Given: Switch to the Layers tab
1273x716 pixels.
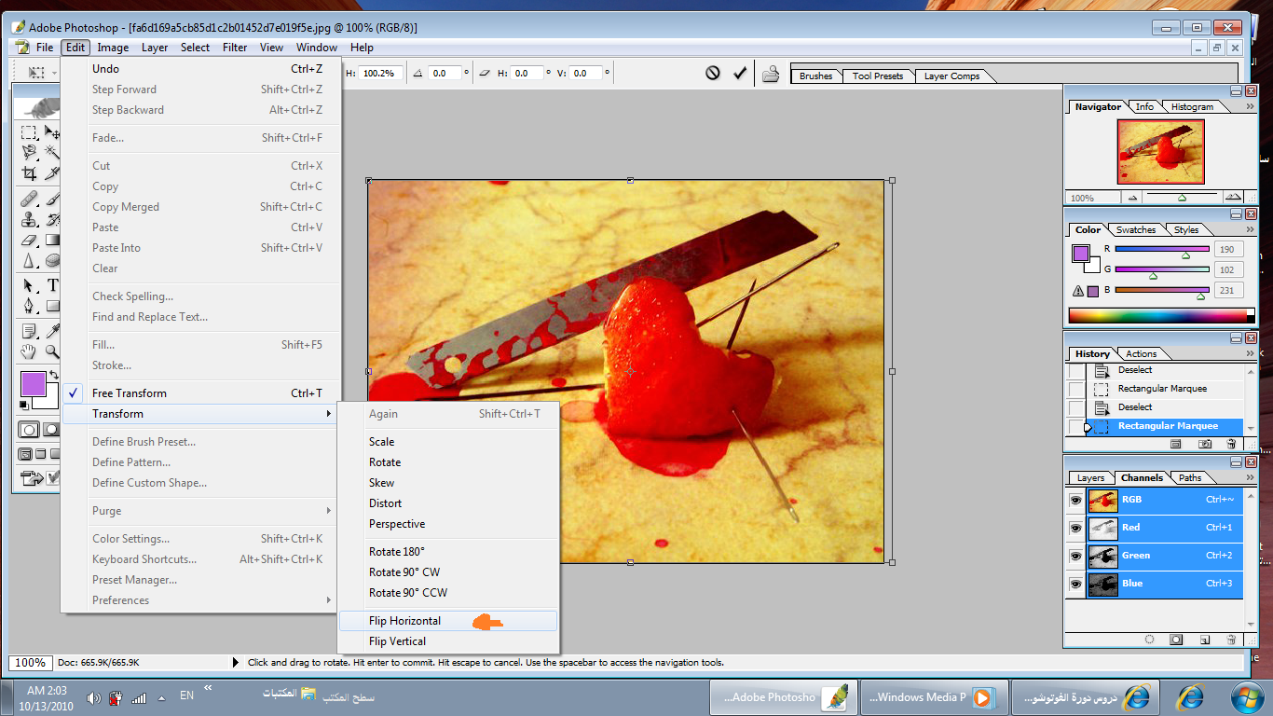Looking at the screenshot, I should click(1090, 477).
